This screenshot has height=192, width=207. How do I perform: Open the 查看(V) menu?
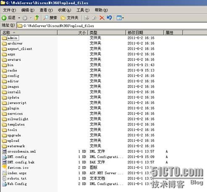(46, 10)
